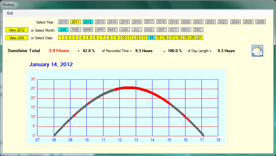Pick date 3 in the date row
The width and height of the screenshot is (276, 156).
pos(75,38)
